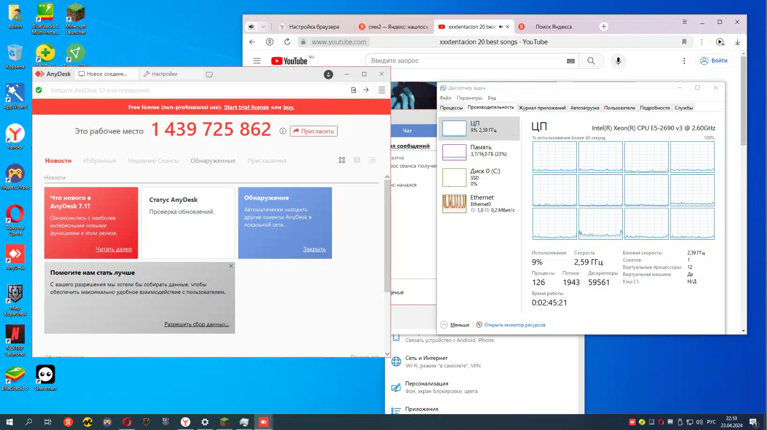Open the Обнаруженные tab in AnyDesk

point(213,161)
